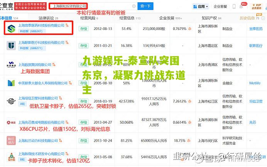Click the 2012-08-13 date cell
The height and width of the screenshot is (167, 267).
tap(103, 29)
